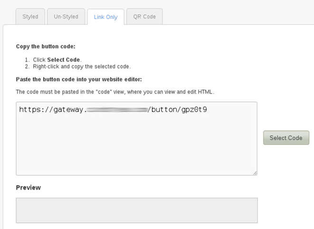Click the gateway URL text in the code box

click(x=113, y=110)
